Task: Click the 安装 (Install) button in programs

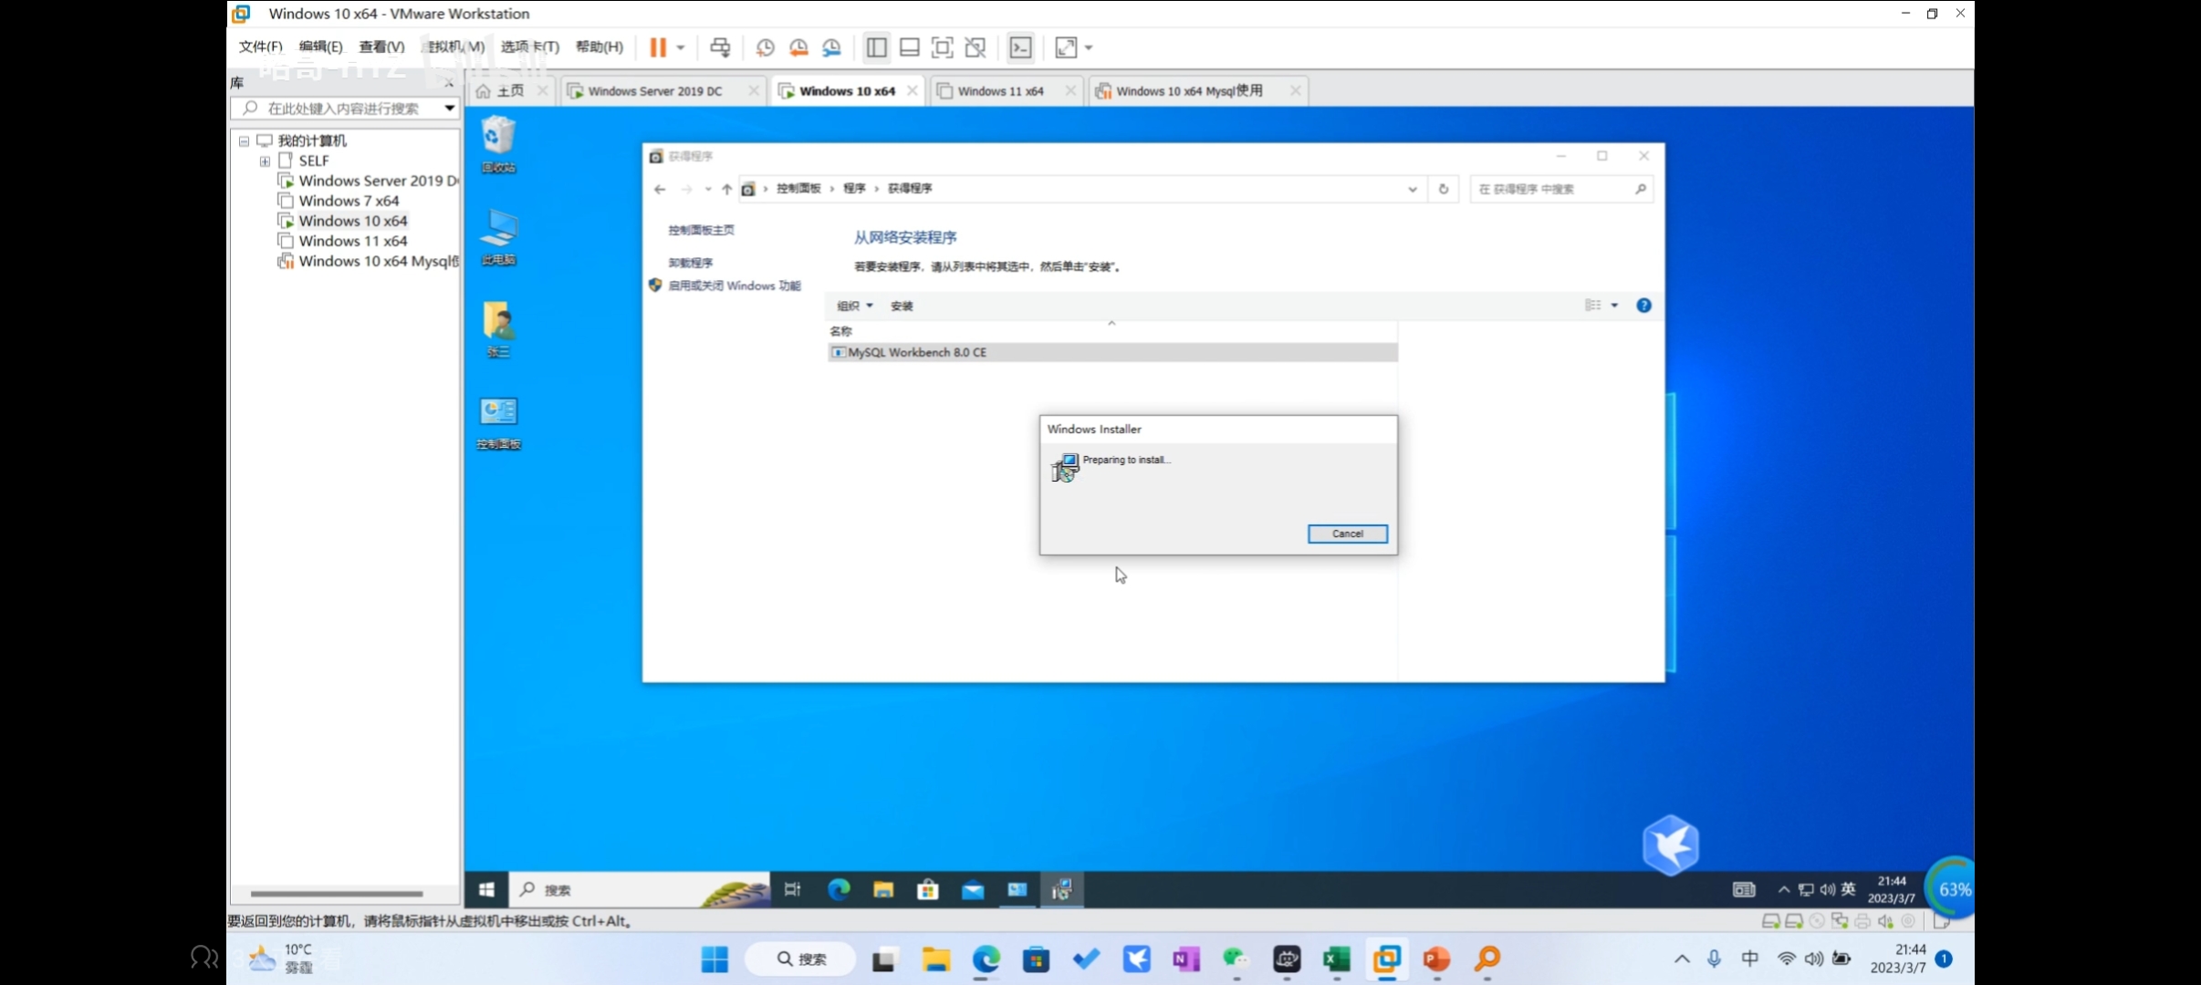Action: coord(900,306)
